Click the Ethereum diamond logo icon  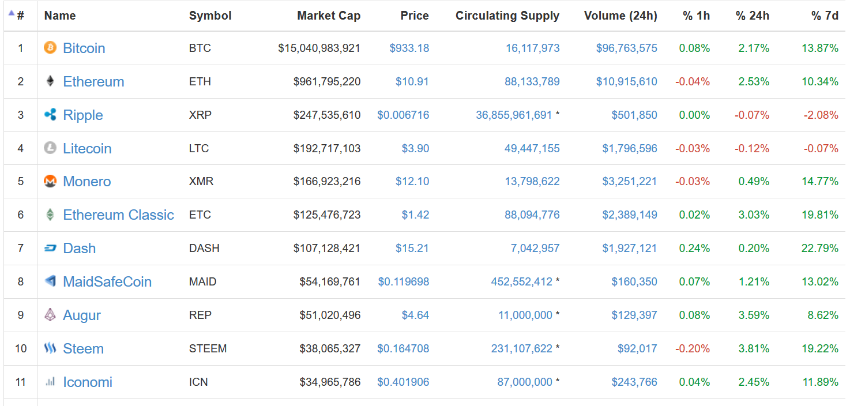click(50, 81)
